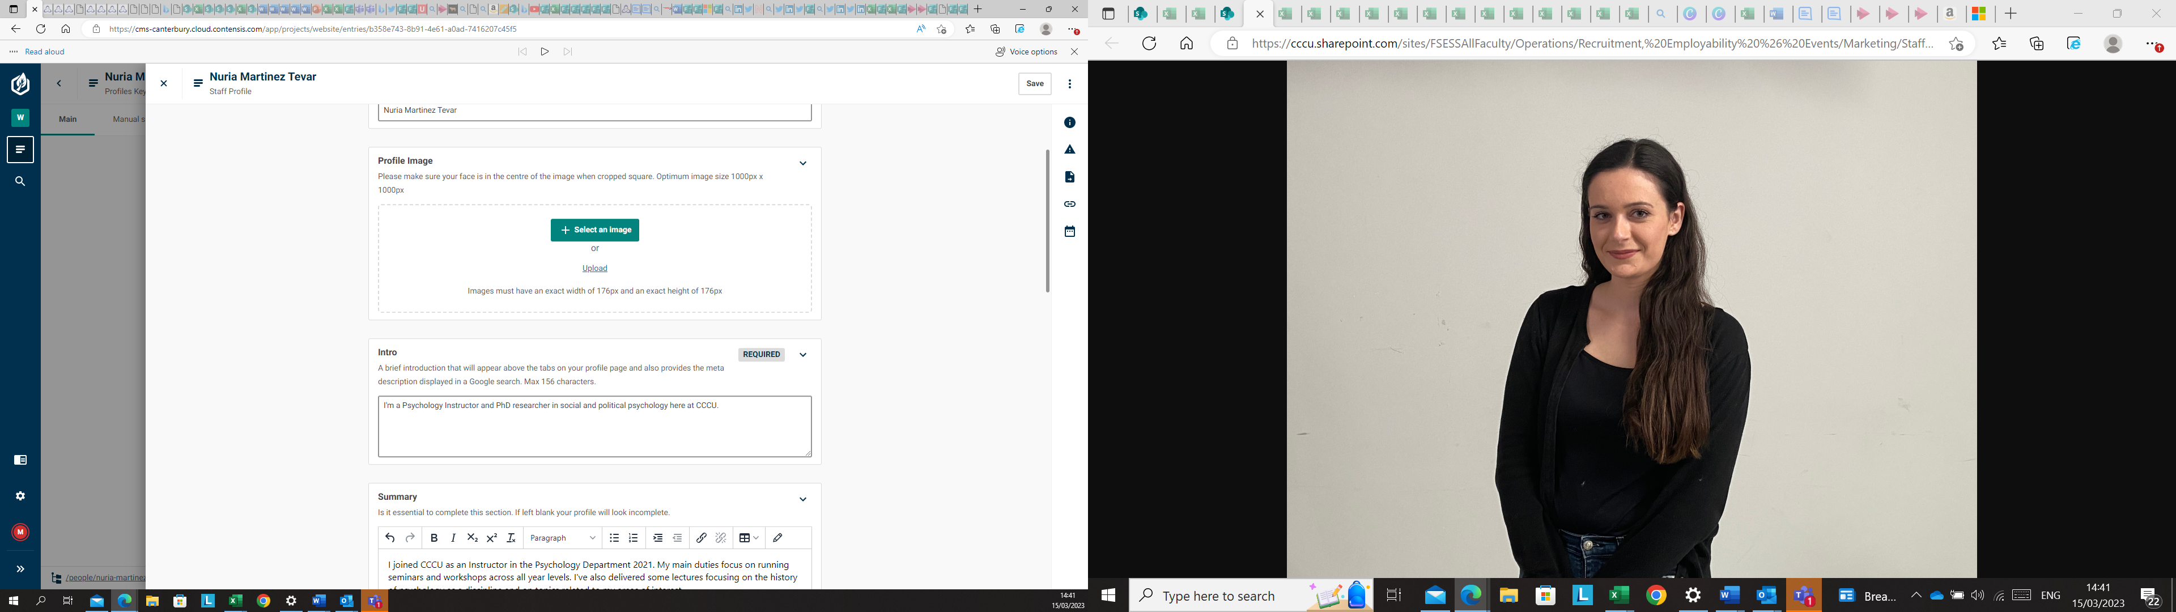2176x612 pixels.
Task: Open the insert table dropdown
Action: point(749,538)
